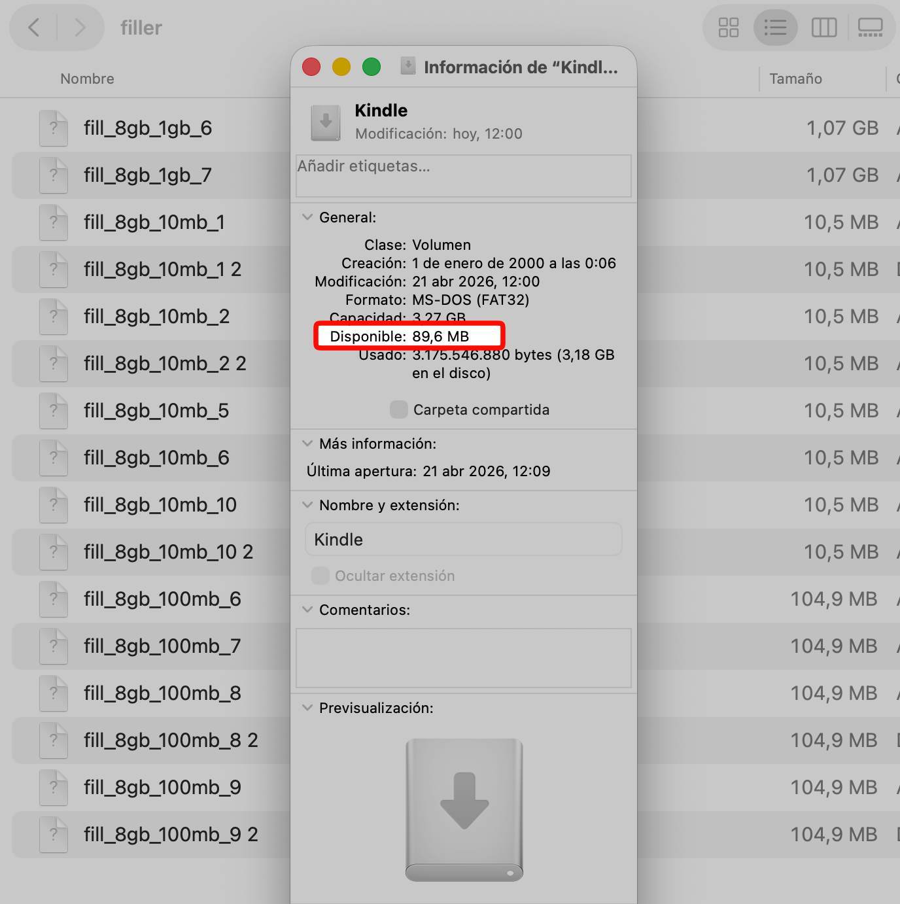Click the Añadir etiquetas tags field
The image size is (900, 904).
(463, 175)
